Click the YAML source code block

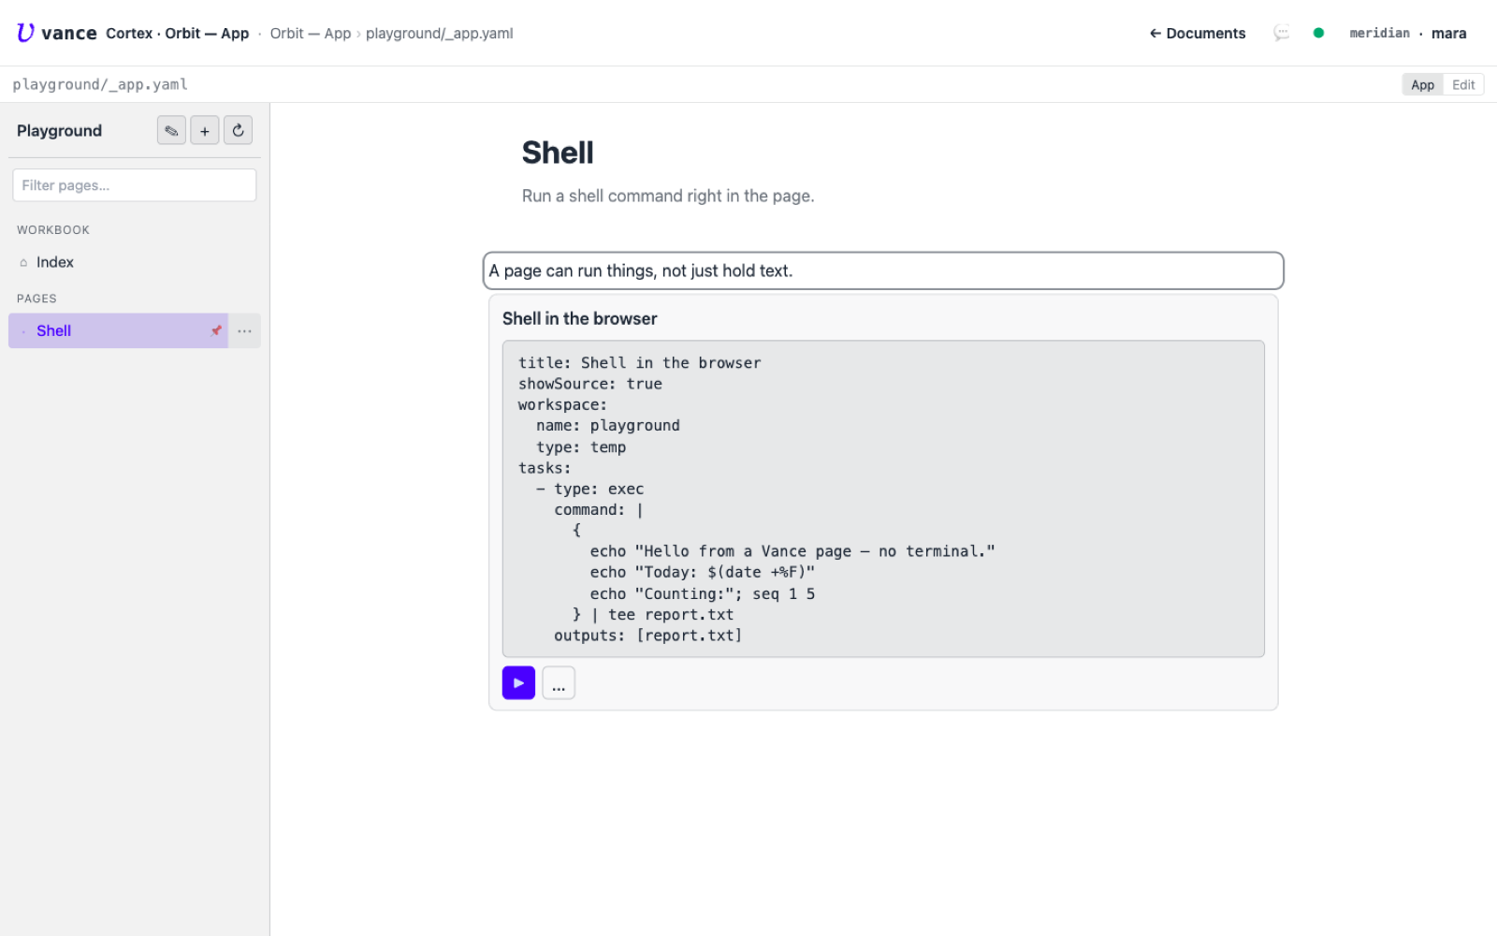(883, 499)
